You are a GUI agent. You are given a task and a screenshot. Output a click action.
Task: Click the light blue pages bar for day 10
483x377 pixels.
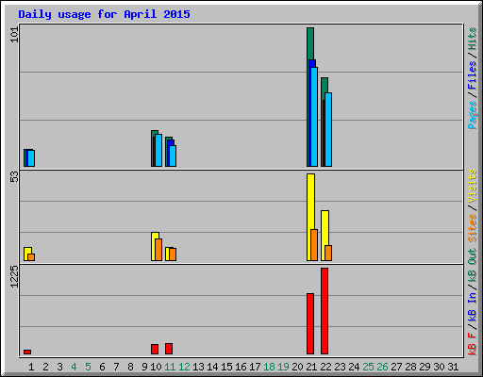click(x=158, y=150)
